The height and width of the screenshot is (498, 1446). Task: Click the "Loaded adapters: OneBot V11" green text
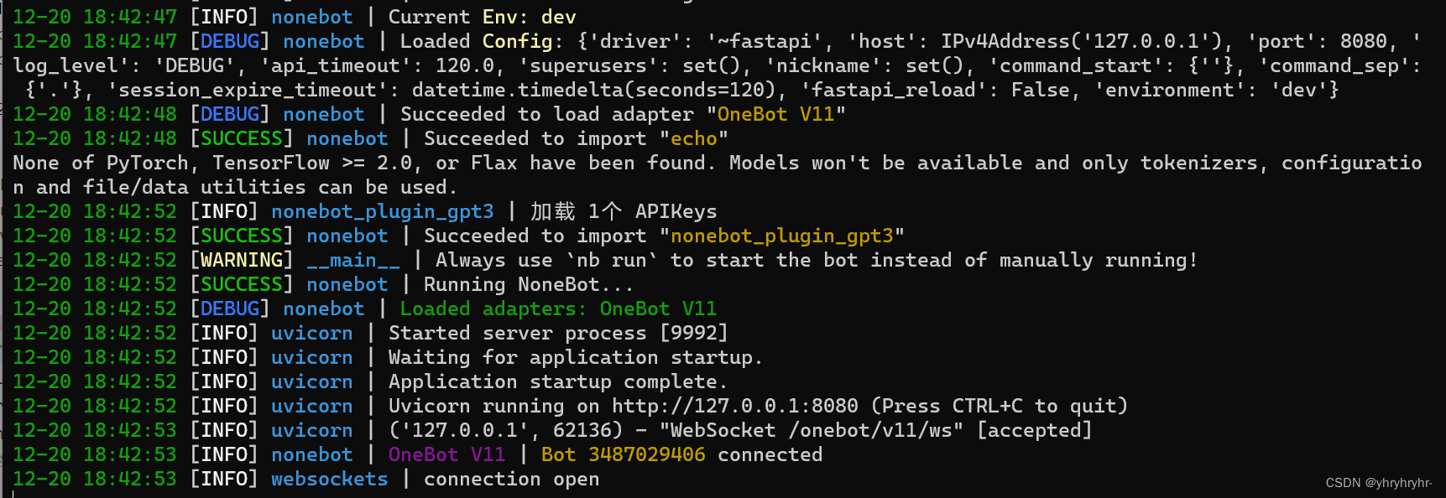(558, 309)
